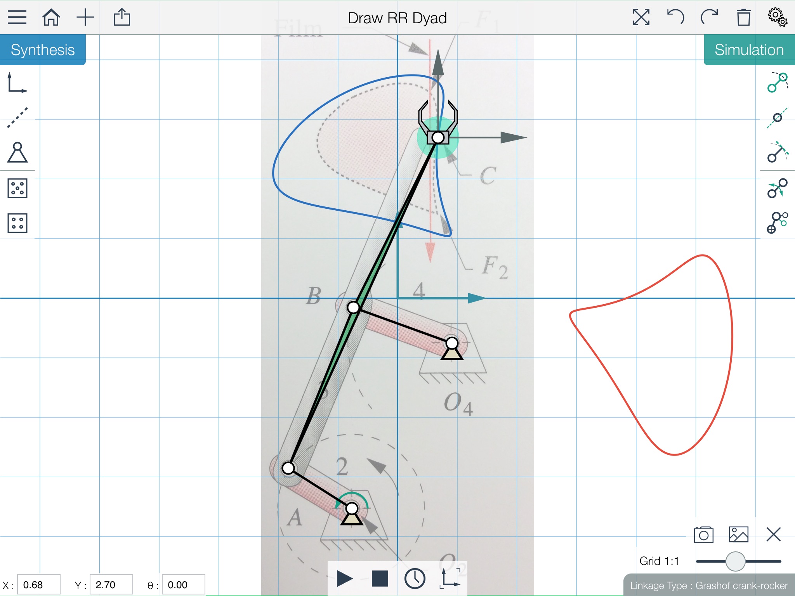Open the hamburger menu
The image size is (795, 596).
(x=17, y=17)
